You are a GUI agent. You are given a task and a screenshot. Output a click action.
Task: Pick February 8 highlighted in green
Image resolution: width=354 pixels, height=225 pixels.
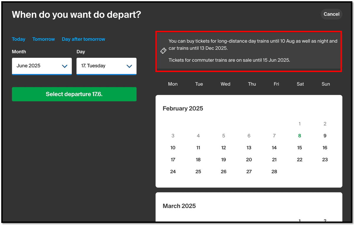(299, 136)
